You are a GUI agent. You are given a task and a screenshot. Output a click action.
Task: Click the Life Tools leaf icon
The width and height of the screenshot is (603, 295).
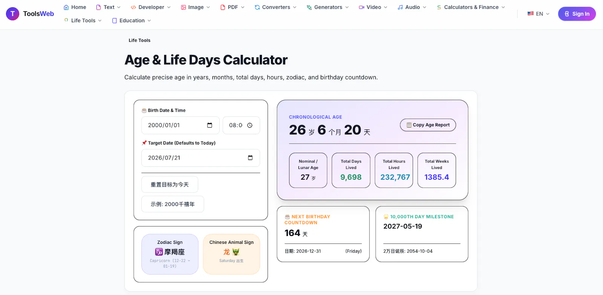coord(66,20)
